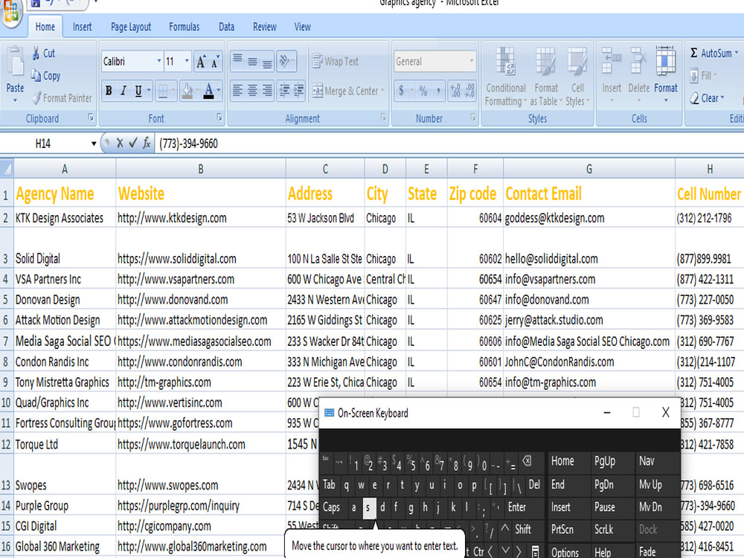Open the Office button menu
Image resolution: width=744 pixels, height=558 pixels.
click(x=10, y=11)
